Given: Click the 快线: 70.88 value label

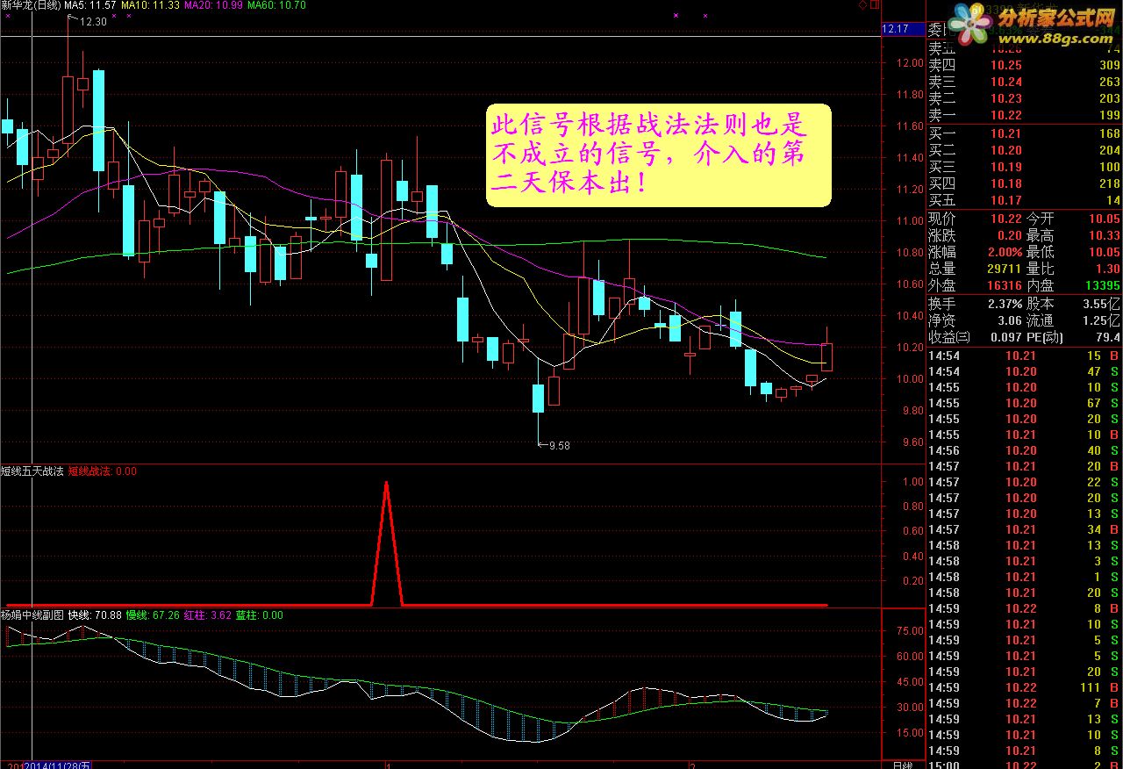Looking at the screenshot, I should (x=95, y=615).
